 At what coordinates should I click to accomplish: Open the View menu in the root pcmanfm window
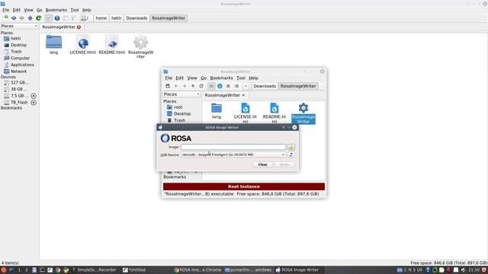tap(192, 78)
